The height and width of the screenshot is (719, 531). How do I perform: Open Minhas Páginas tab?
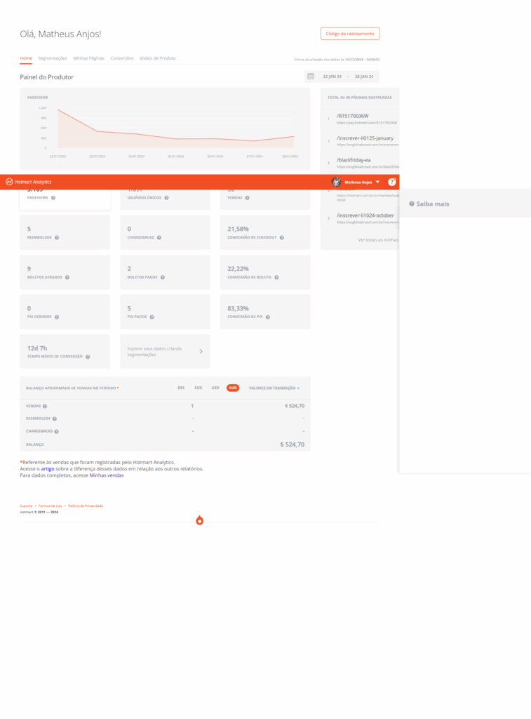(x=89, y=58)
